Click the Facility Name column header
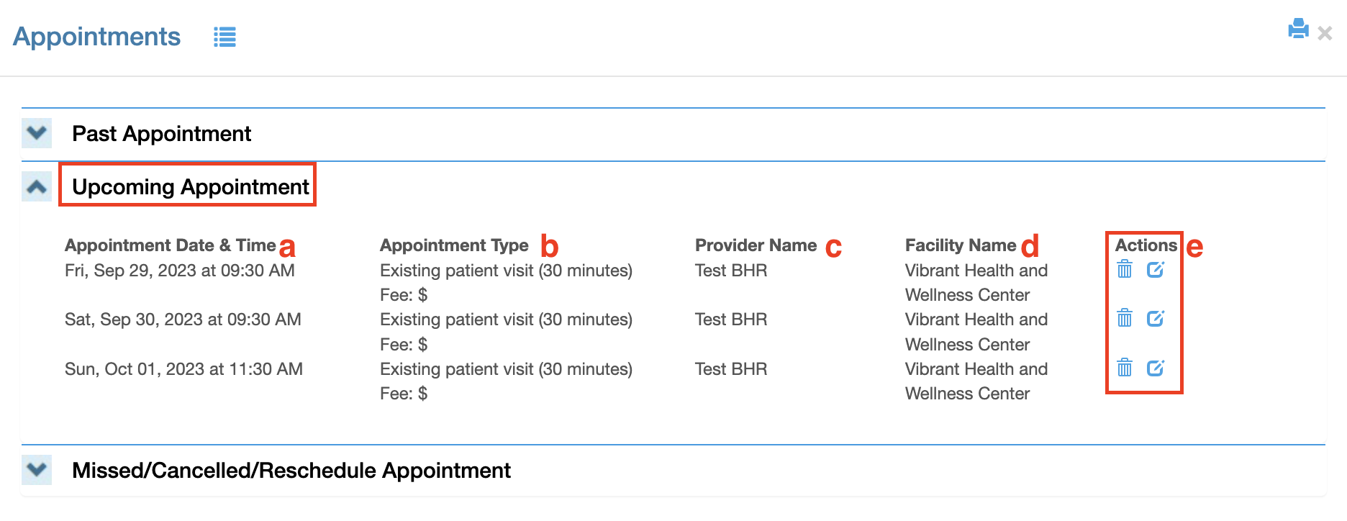Screen dimensions: 1347x521 [x=961, y=245]
